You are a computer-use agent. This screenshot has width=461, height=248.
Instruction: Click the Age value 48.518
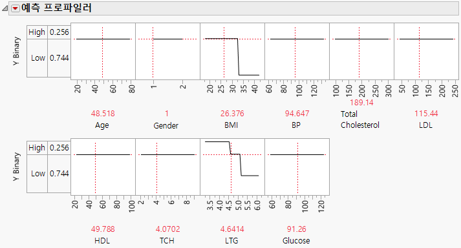coord(103,114)
